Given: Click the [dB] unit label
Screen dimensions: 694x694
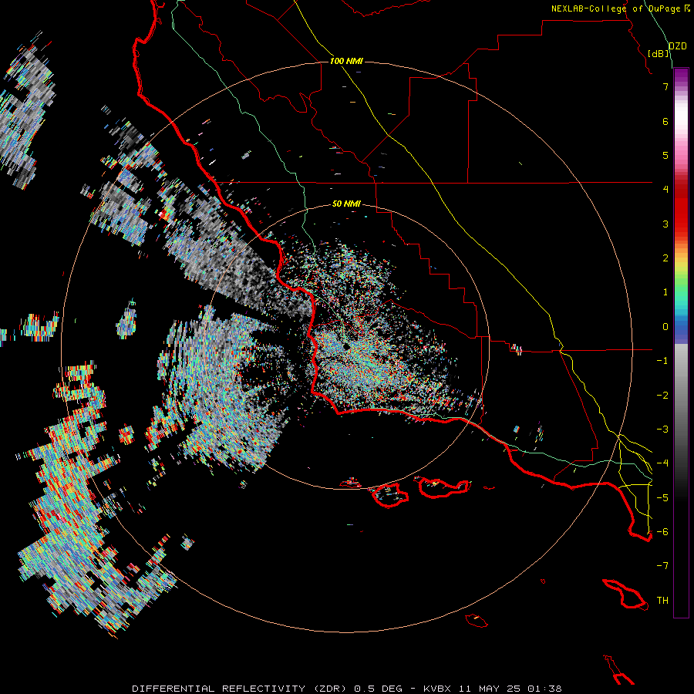Looking at the screenshot, I should click(x=659, y=53).
